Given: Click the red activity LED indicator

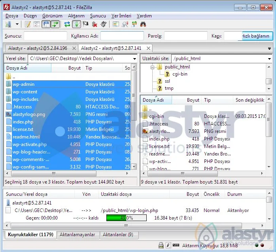Looking at the screenshot, I should point(262,245).
